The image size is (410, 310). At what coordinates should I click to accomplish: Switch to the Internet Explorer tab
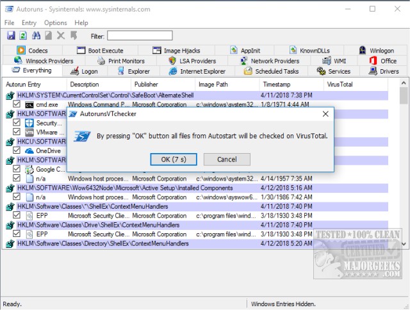click(x=197, y=71)
